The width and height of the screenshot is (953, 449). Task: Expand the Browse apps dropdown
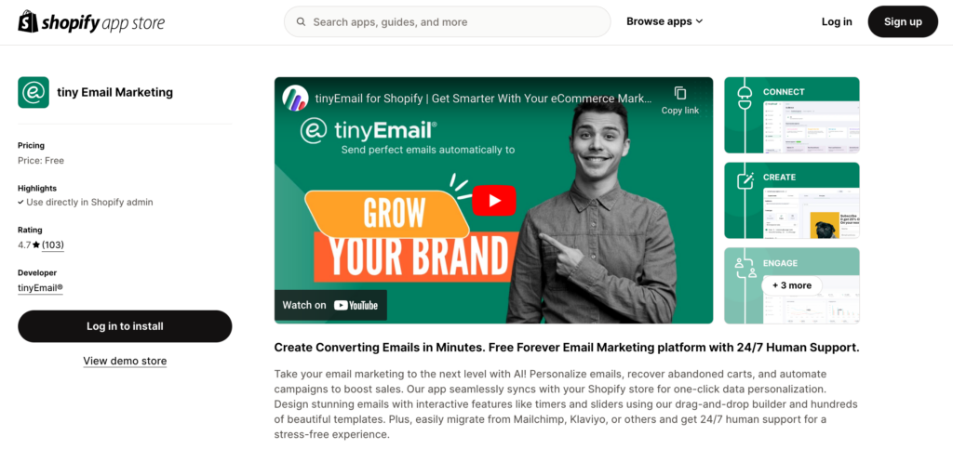[x=664, y=21]
